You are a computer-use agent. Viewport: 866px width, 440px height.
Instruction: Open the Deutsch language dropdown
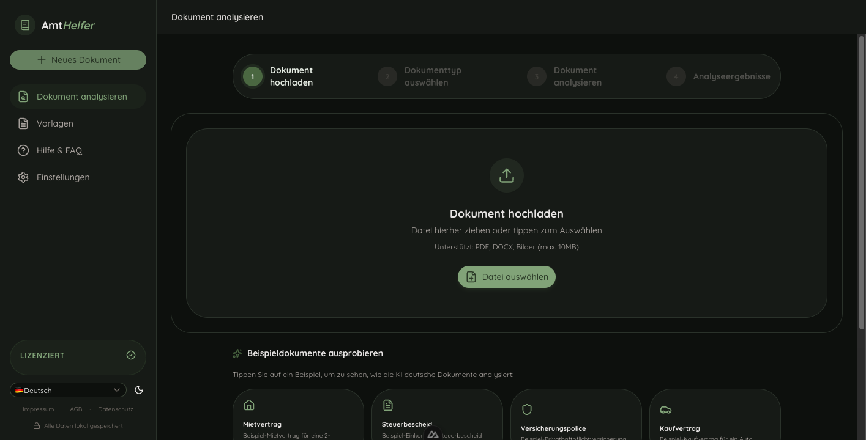[67, 390]
